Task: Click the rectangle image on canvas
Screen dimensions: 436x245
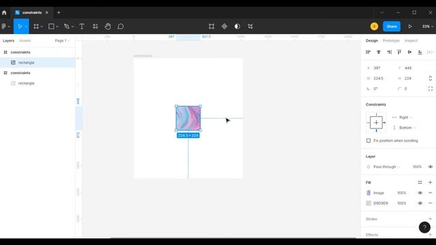Action: [188, 118]
